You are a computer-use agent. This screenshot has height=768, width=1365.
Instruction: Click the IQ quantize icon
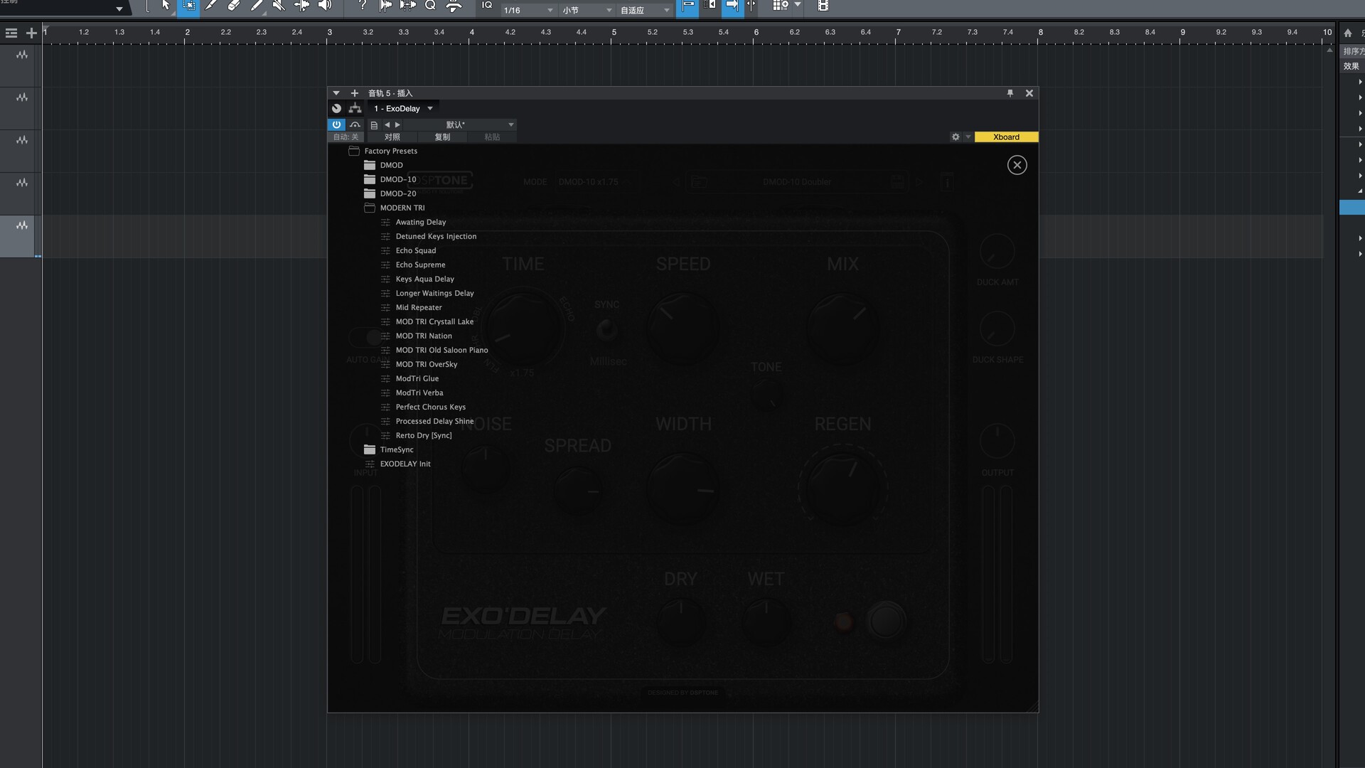pos(487,6)
